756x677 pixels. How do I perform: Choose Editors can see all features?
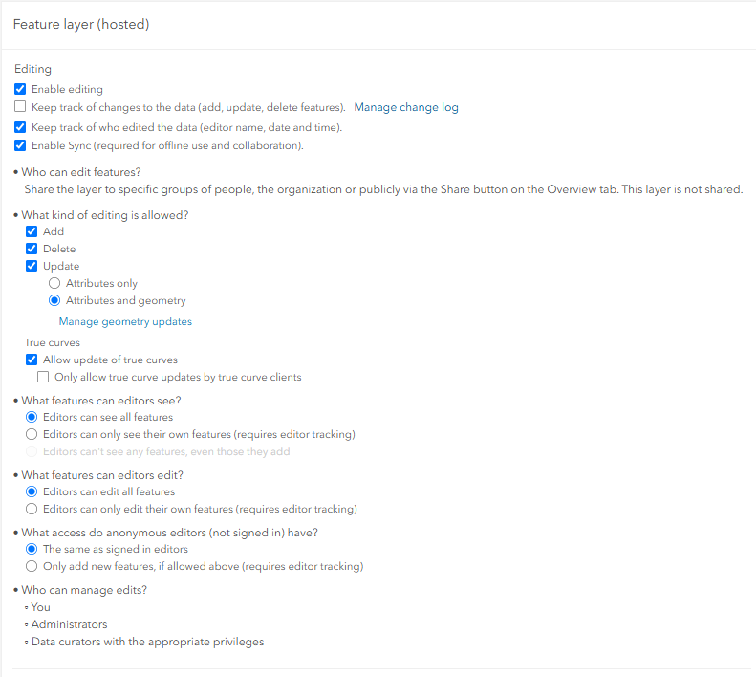click(x=32, y=417)
